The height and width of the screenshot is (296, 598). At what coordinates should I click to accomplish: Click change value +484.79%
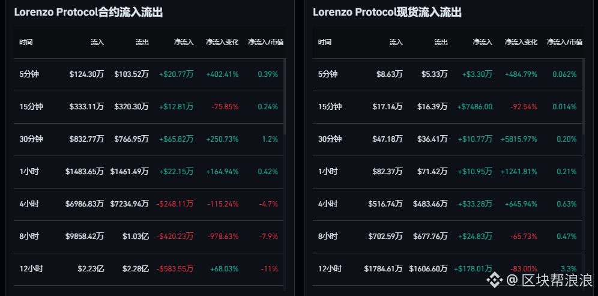click(x=521, y=74)
